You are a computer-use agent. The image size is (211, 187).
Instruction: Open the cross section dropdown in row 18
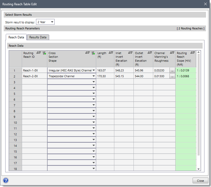(x=94, y=168)
